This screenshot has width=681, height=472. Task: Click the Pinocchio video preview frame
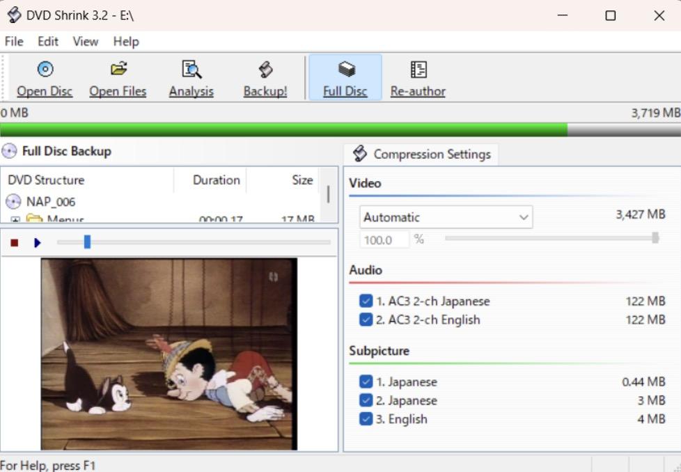(x=169, y=354)
